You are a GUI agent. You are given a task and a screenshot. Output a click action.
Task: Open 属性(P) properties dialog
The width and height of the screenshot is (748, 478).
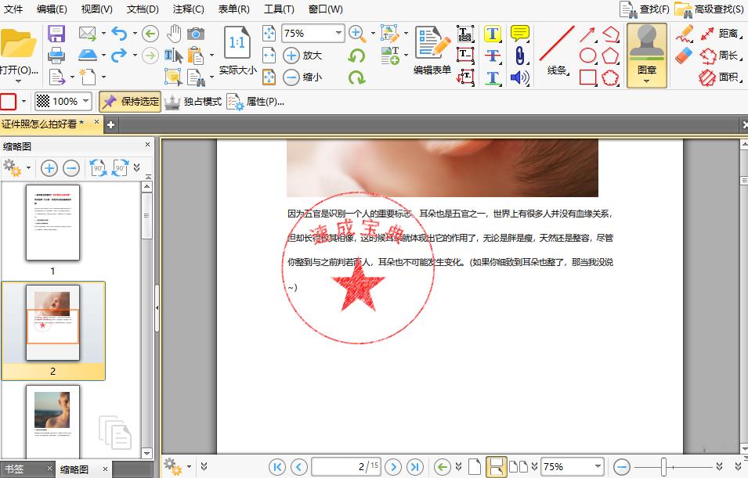(268, 102)
